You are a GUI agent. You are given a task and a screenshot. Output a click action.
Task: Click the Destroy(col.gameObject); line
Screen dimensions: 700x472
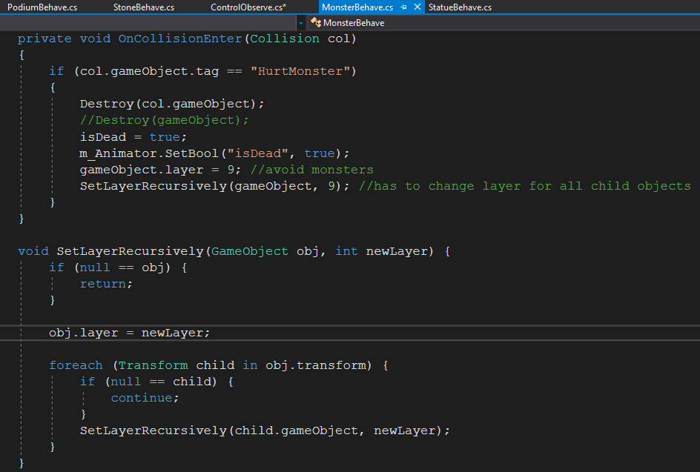tap(172, 104)
